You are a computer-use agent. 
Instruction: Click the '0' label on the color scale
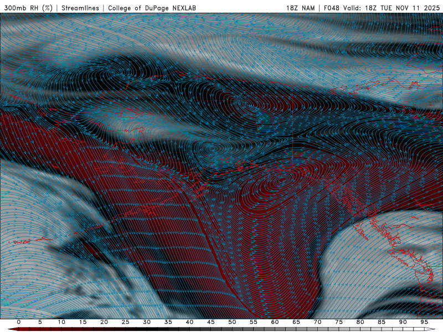(x=19, y=322)
